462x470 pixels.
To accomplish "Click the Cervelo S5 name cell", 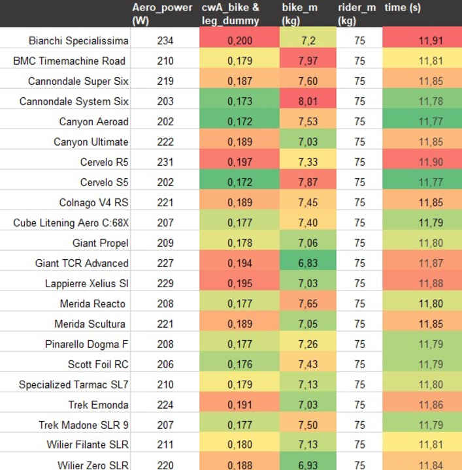I will tap(104, 182).
